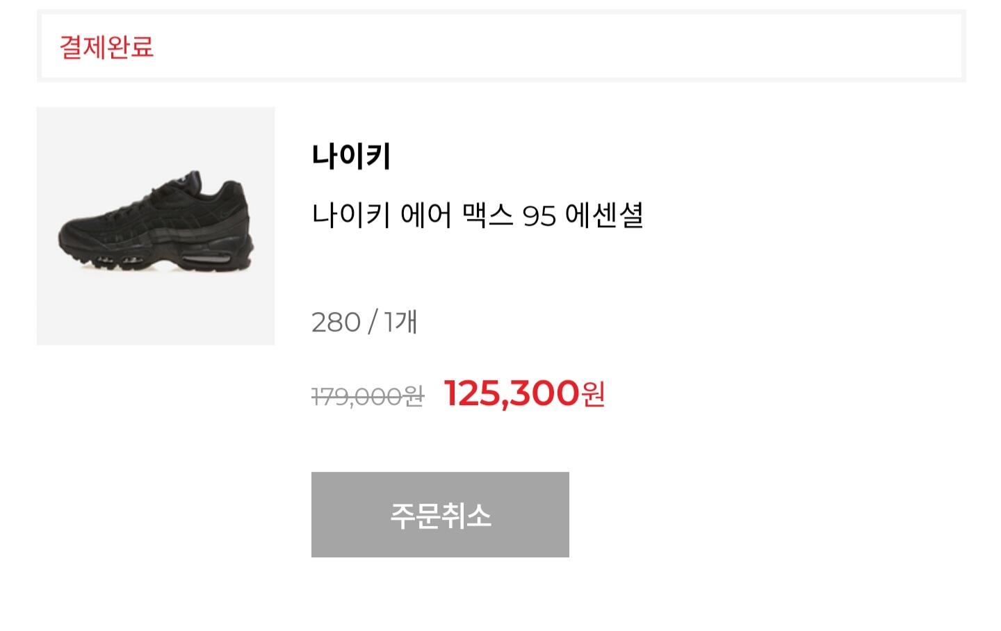1001x631 pixels.
Task: Click the white 결제완료 status banner box
Action: pyautogui.click(x=501, y=46)
